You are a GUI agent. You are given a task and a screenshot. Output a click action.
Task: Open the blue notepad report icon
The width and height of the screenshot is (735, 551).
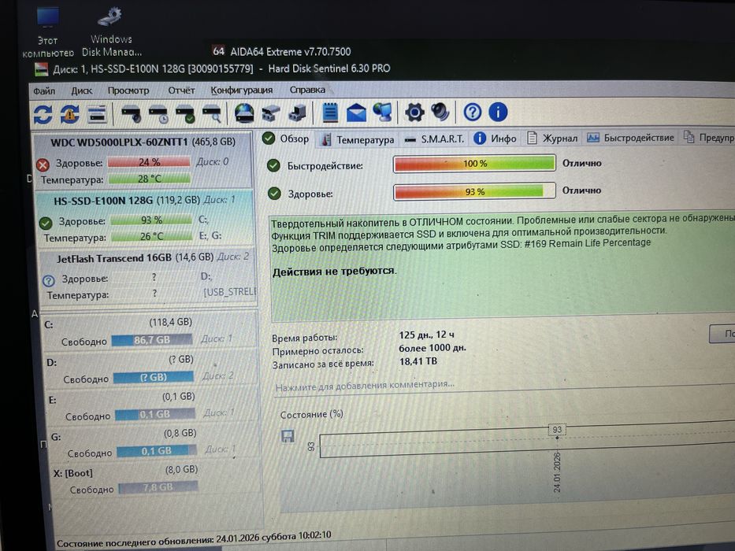[330, 113]
